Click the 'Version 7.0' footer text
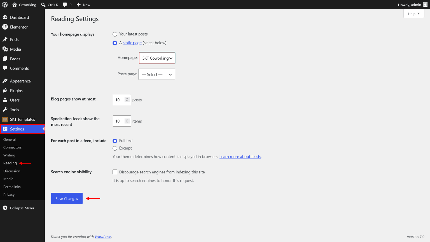Viewport: 430px width, 242px height. tap(415, 237)
